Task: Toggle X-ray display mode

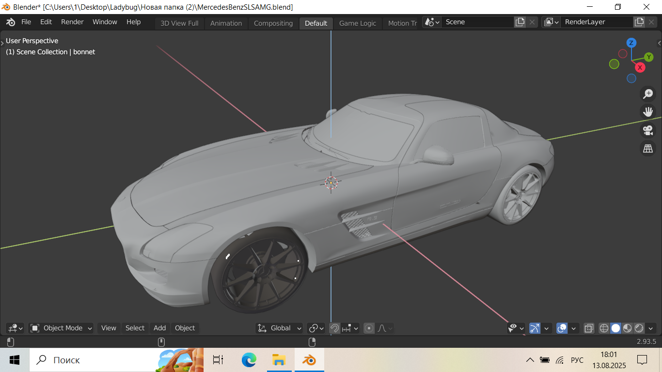Action: pyautogui.click(x=589, y=328)
